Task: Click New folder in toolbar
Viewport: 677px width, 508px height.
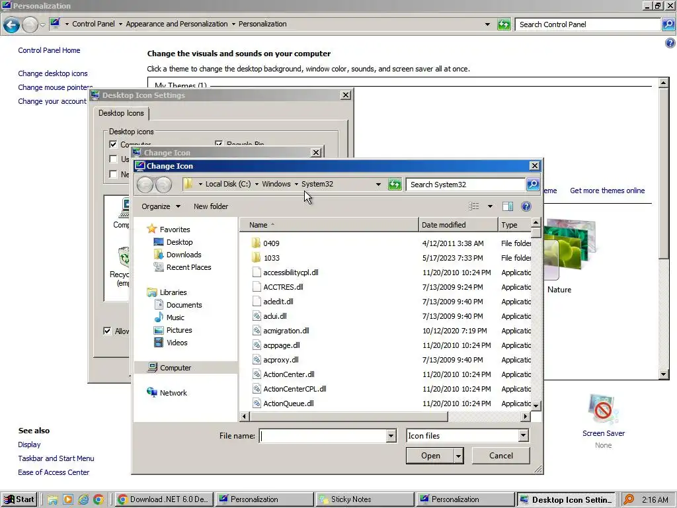Action: click(x=211, y=206)
